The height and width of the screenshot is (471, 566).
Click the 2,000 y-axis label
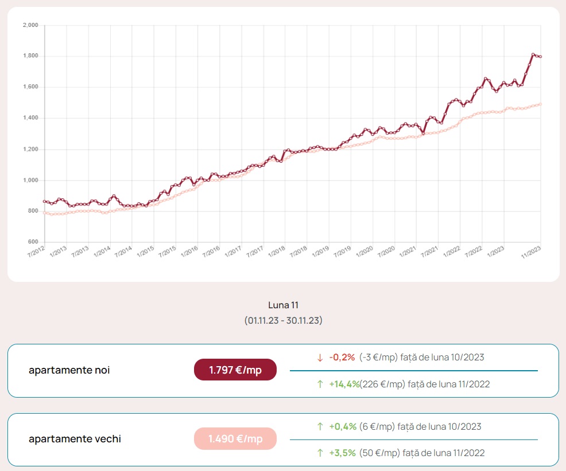click(x=30, y=25)
